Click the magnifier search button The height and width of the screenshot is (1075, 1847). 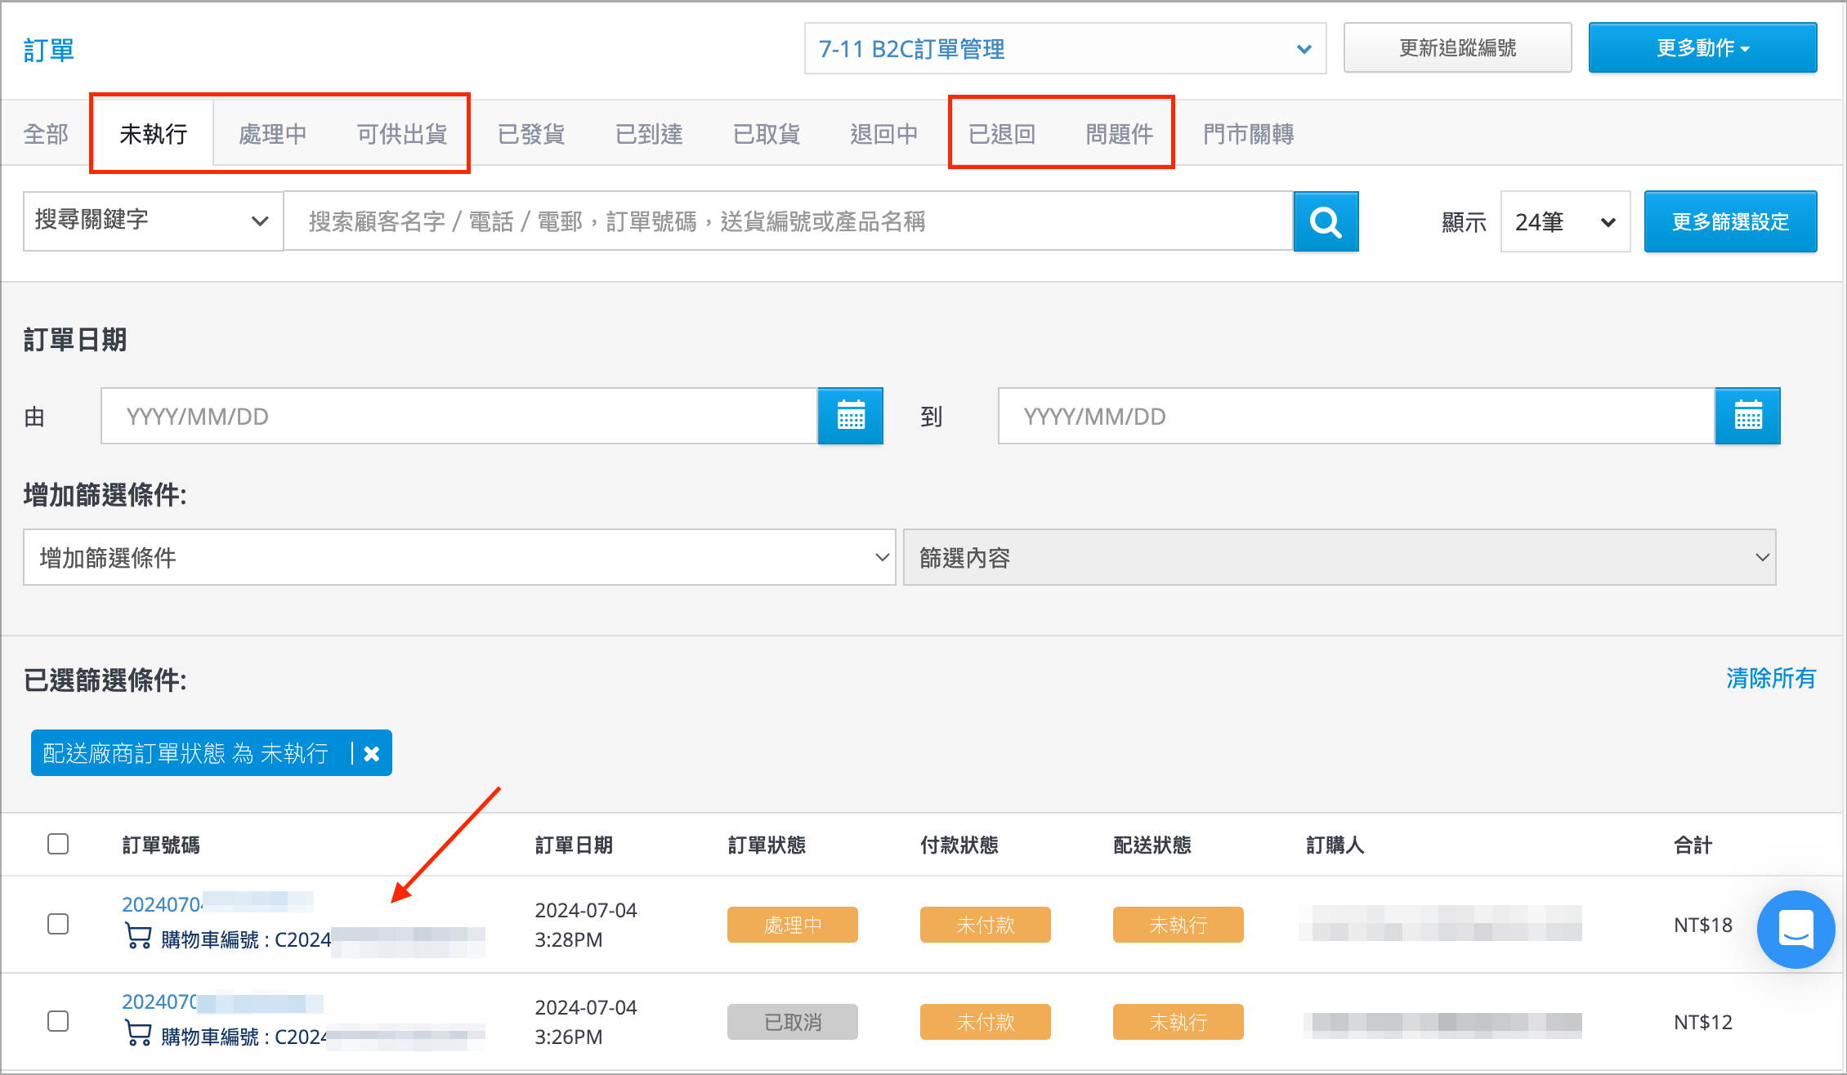pos(1325,221)
